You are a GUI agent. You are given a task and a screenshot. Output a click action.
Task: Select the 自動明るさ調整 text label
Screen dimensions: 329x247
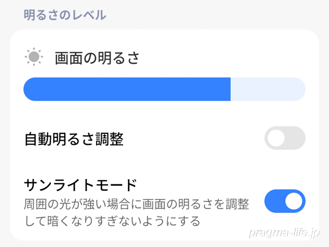[x=73, y=139]
